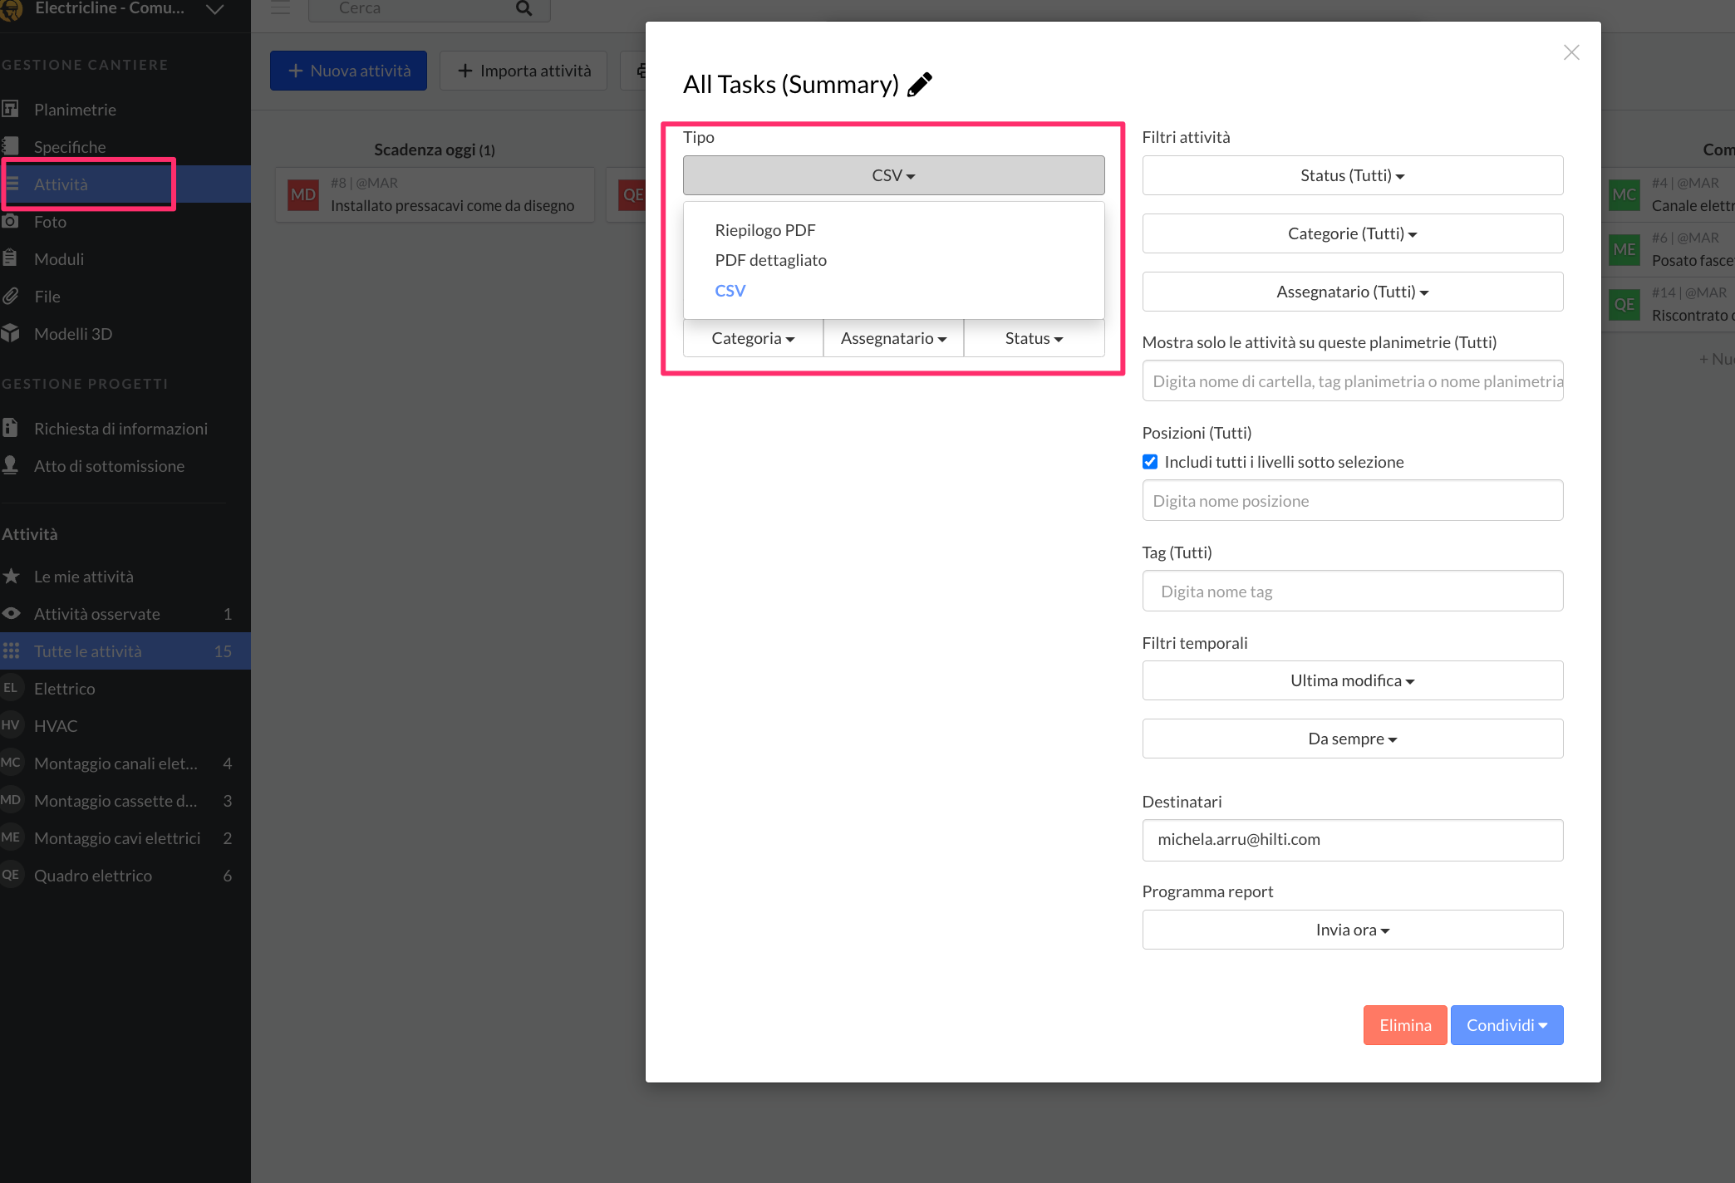Click the star icon for Le mie attività

(11, 577)
